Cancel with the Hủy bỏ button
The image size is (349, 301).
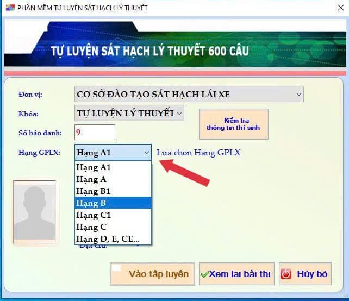(305, 274)
